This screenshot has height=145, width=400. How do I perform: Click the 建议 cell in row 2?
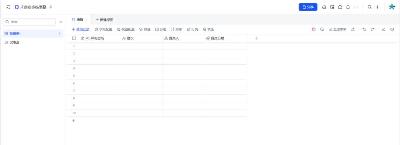142,54
